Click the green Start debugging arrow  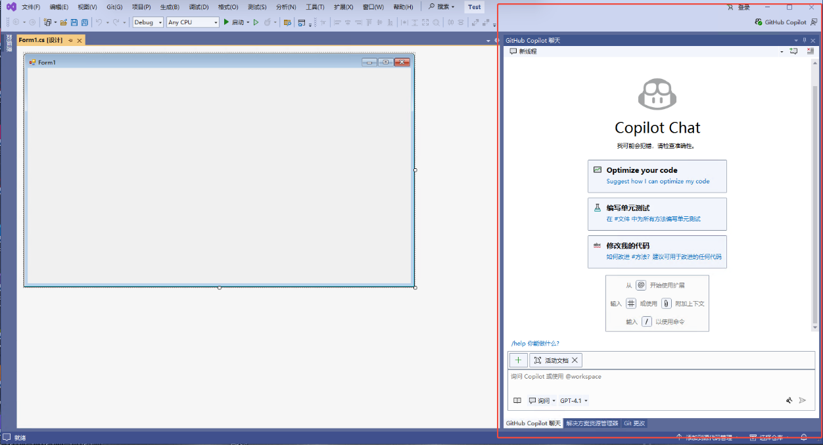[226, 22]
